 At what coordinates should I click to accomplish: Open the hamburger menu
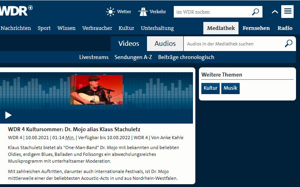click(287, 12)
